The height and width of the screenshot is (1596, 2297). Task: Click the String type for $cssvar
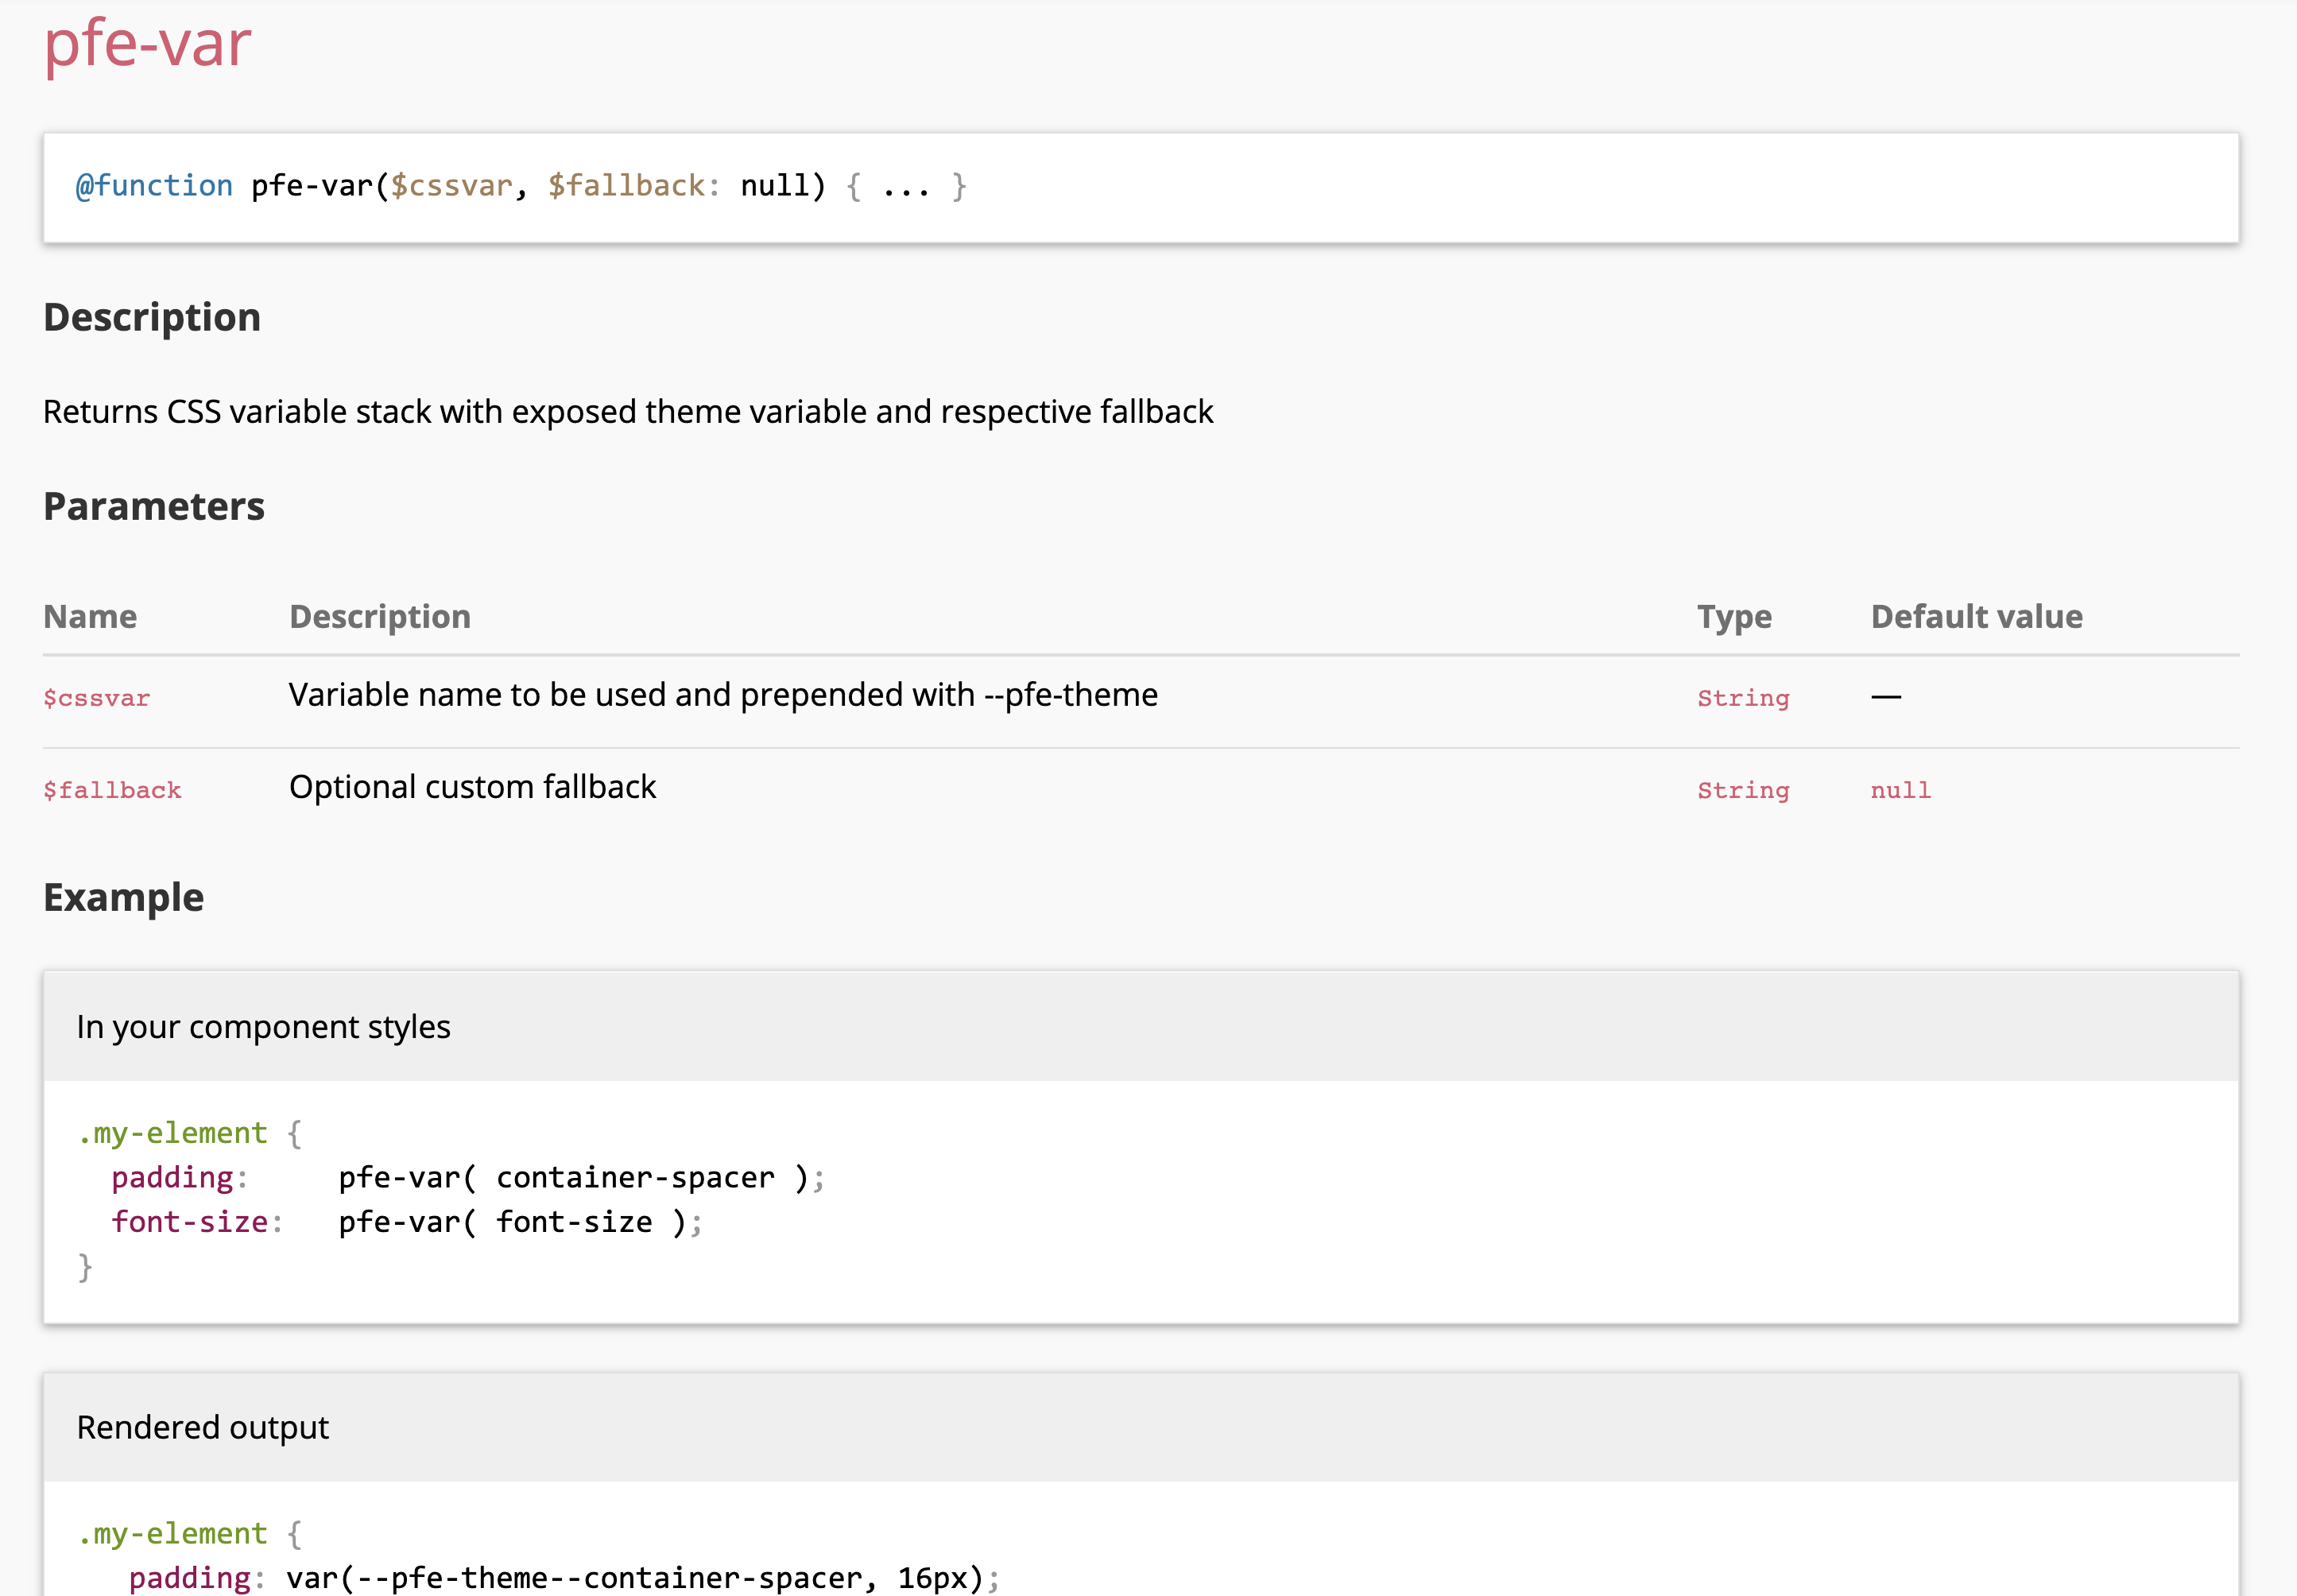[1744, 697]
